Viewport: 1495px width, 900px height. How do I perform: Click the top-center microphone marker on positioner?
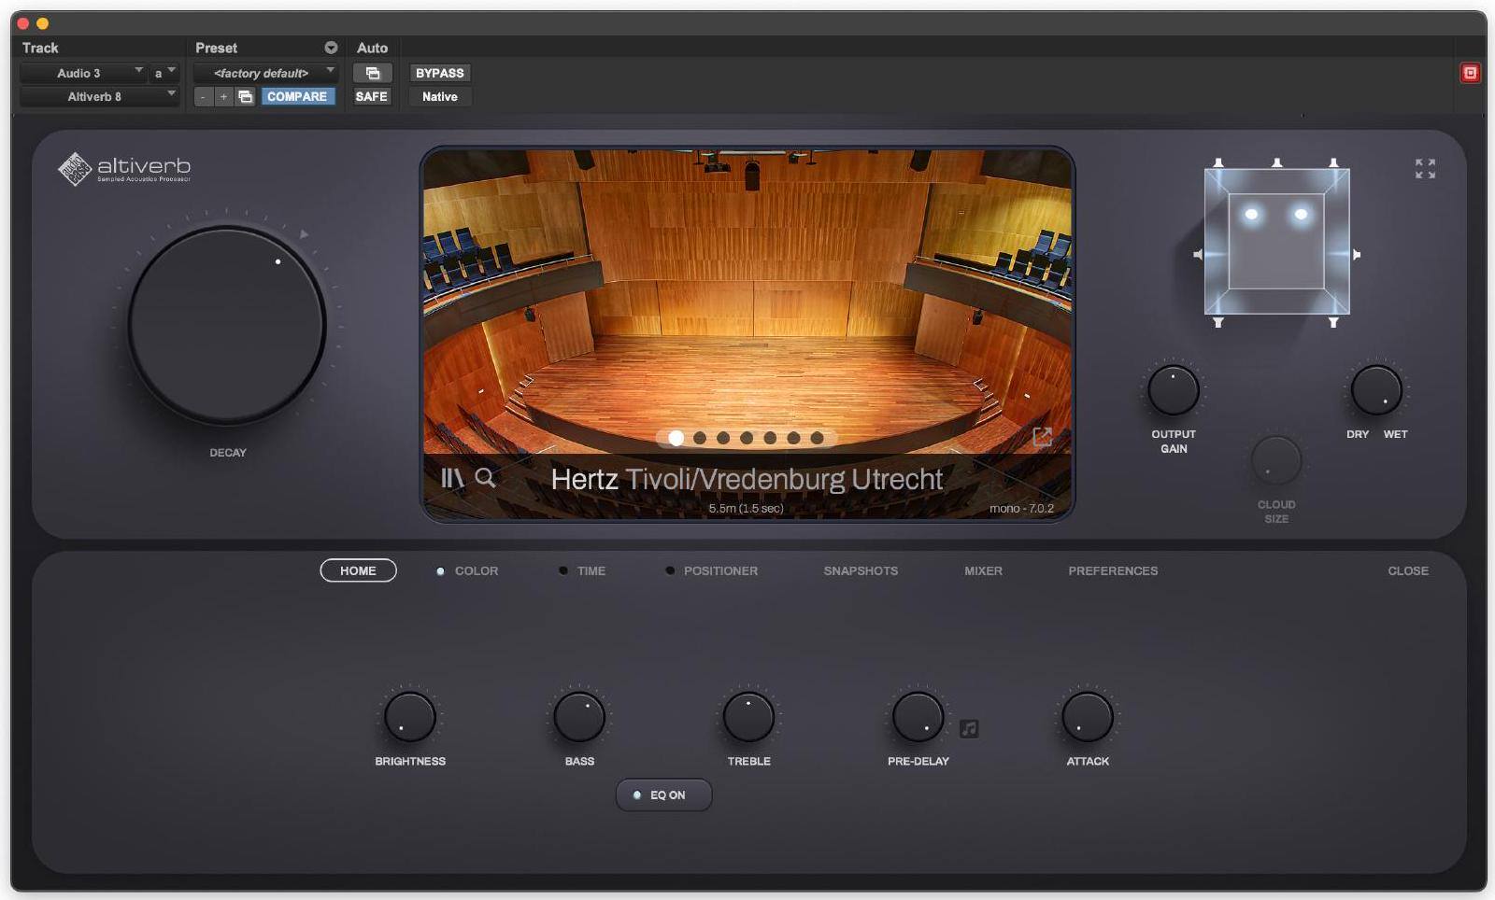1277,162
